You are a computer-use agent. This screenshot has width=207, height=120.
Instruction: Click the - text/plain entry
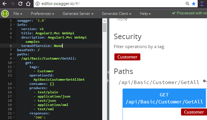tap(46, 92)
